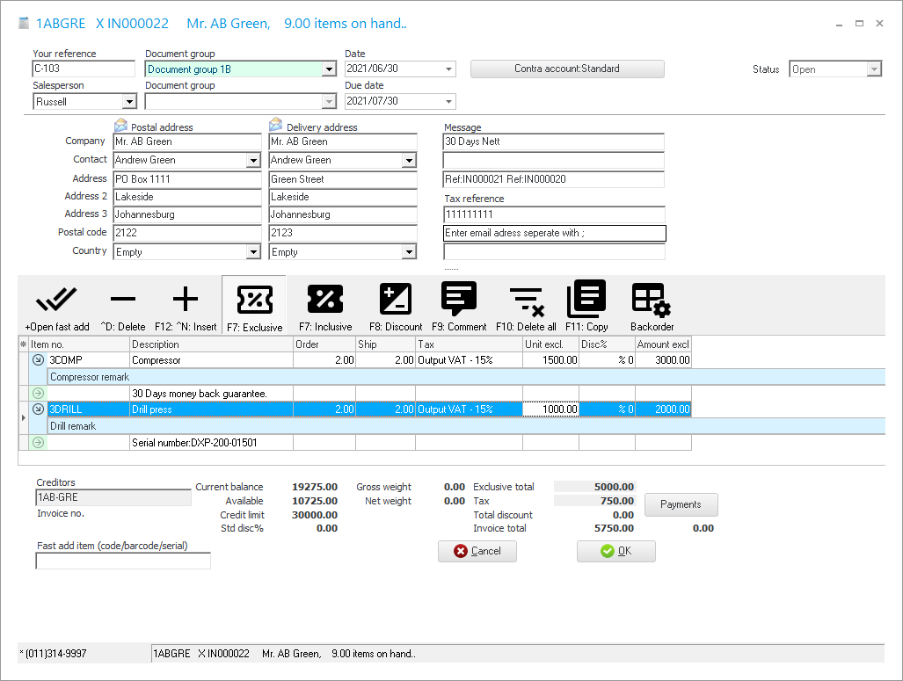The width and height of the screenshot is (903, 681).
Task: Select the F7 Inclusive tax icon
Action: click(325, 301)
